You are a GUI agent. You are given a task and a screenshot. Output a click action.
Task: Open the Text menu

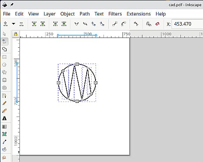[x=99, y=14]
